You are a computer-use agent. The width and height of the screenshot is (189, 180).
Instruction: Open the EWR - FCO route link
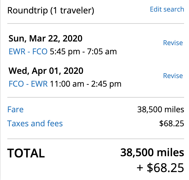point(28,51)
